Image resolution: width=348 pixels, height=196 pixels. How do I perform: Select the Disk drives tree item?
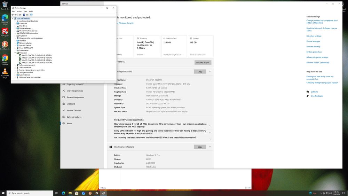tap(23, 26)
